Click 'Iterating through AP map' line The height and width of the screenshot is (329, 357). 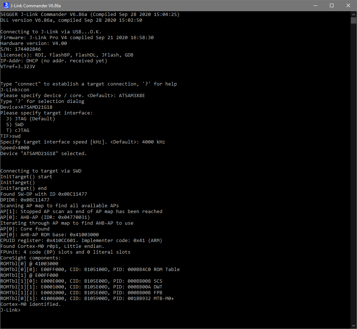[x=67, y=223]
